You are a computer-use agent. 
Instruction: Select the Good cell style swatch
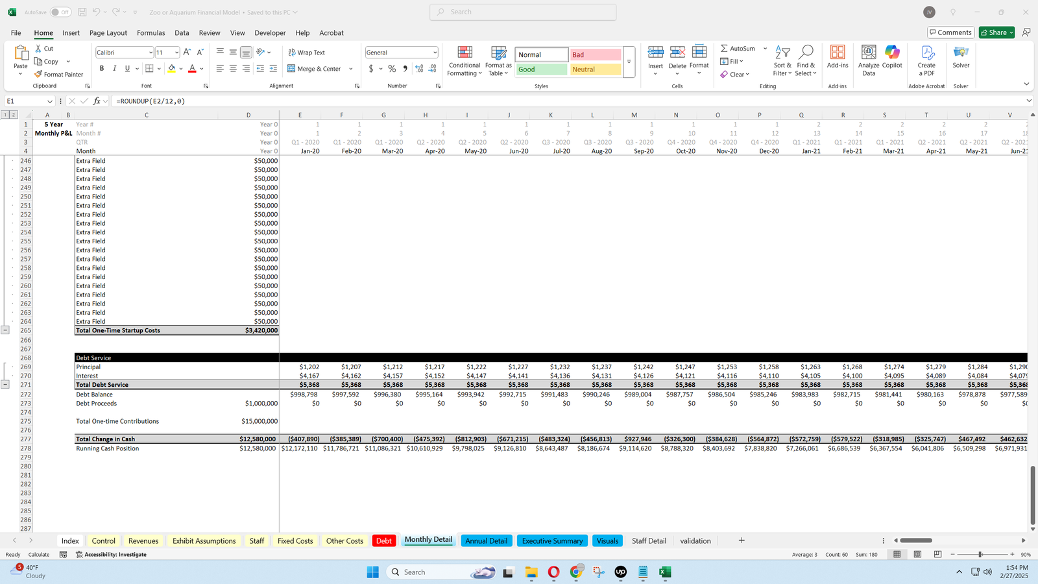542,69
